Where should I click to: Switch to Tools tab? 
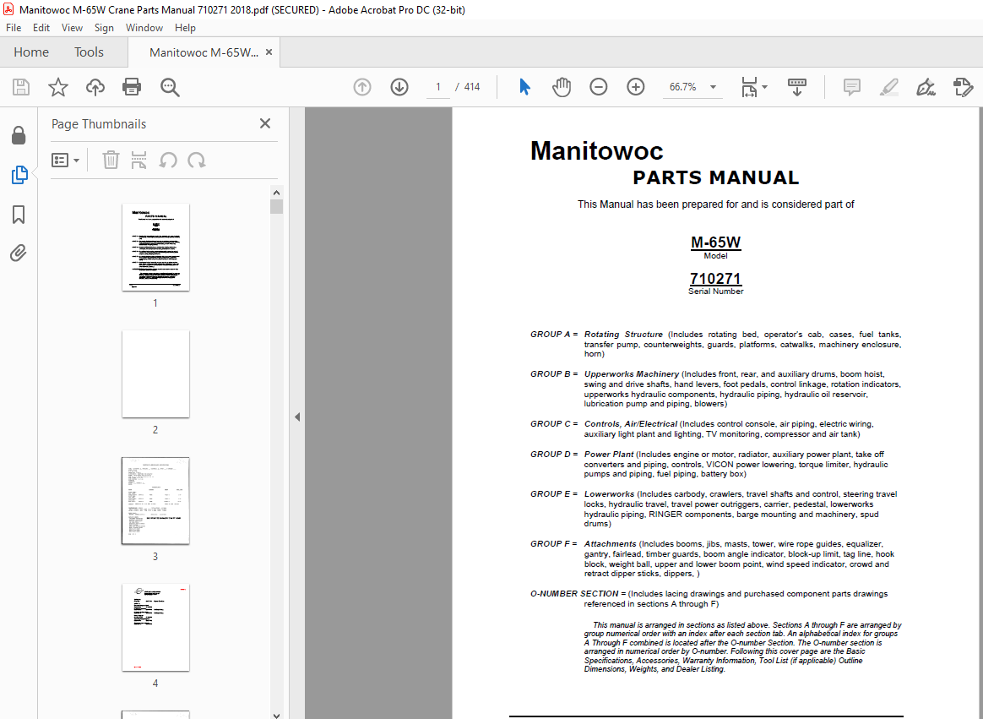point(89,52)
